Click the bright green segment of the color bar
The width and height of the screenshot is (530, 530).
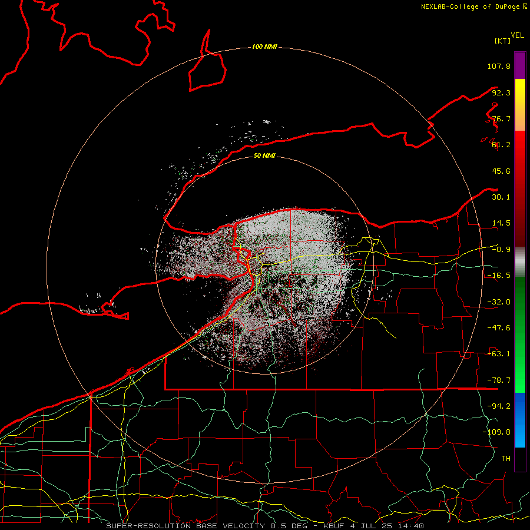point(520,334)
